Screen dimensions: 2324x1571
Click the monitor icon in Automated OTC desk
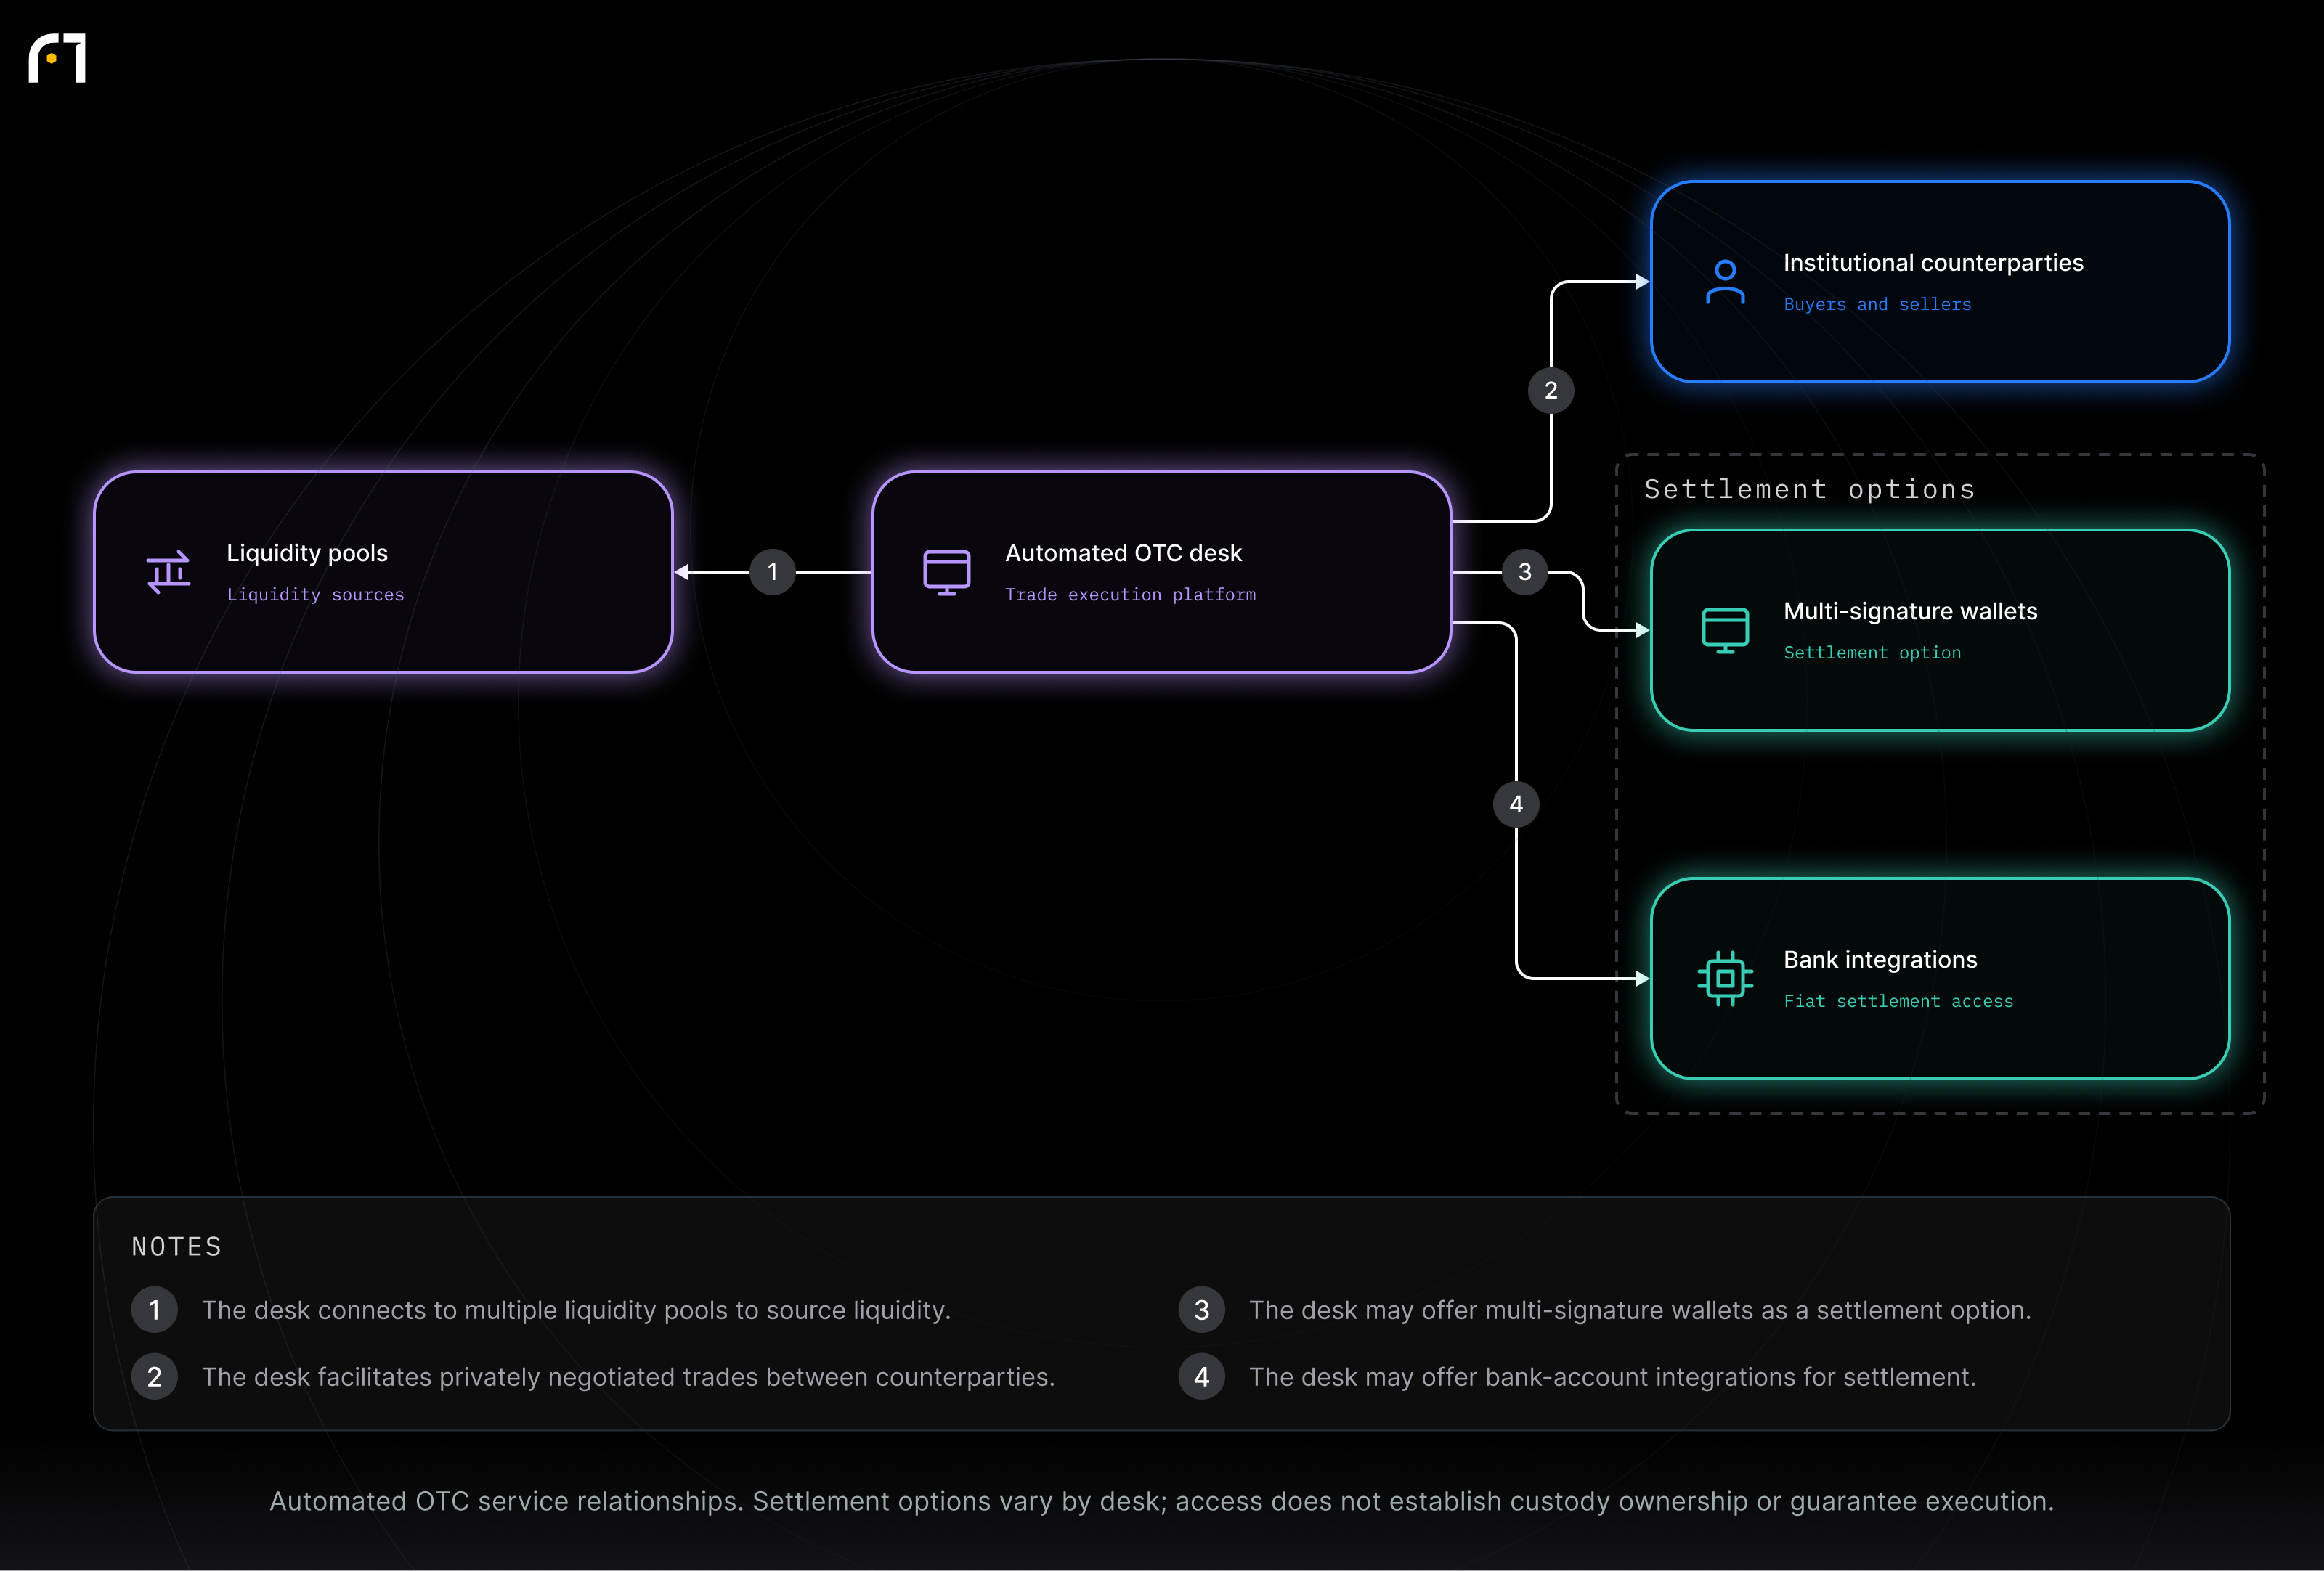(x=946, y=573)
